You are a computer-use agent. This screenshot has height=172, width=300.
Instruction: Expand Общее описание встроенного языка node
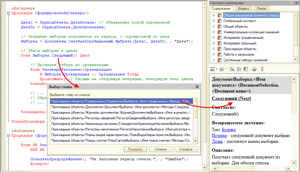pos(214,15)
